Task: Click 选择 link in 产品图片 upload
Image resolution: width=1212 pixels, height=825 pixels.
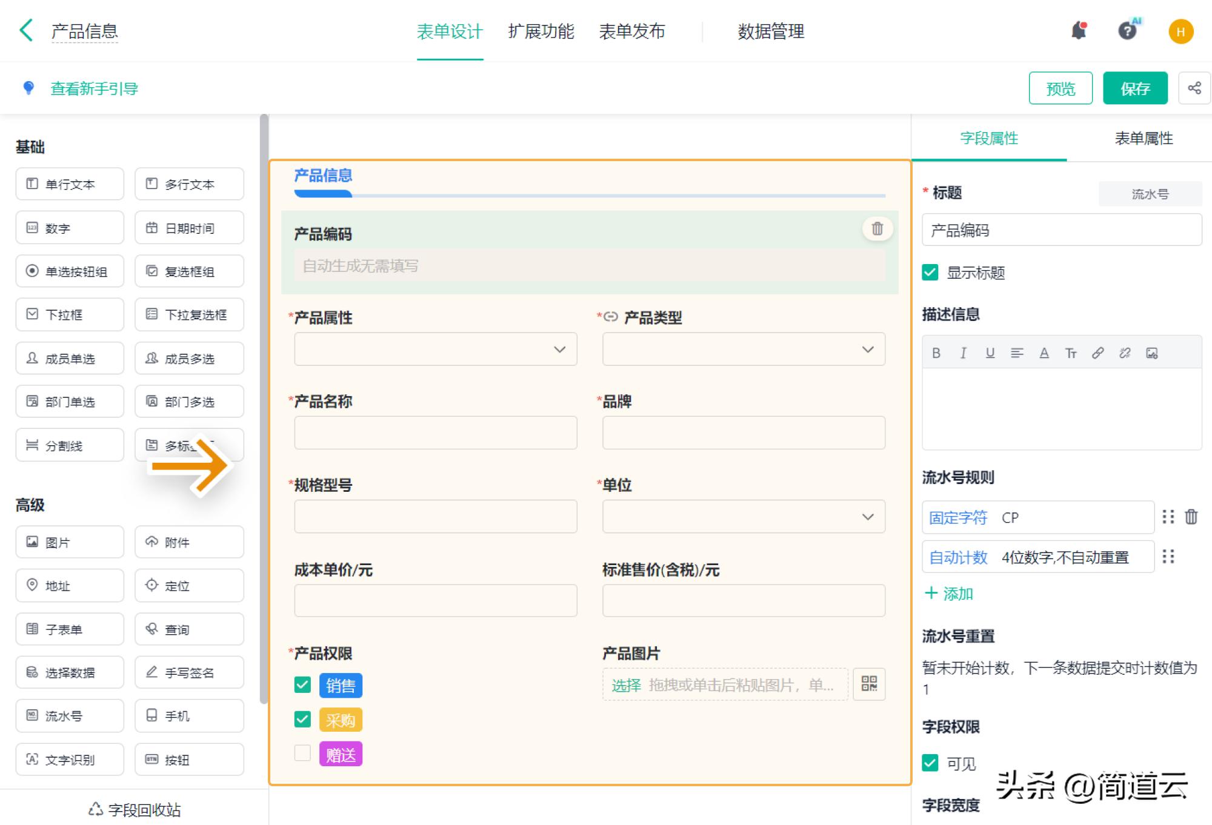Action: (626, 685)
